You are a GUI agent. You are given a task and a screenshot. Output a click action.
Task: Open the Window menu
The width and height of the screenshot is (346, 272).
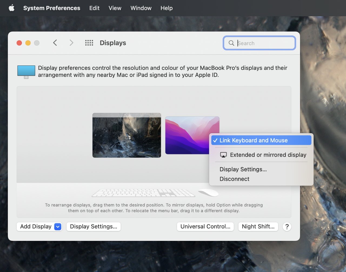(141, 8)
